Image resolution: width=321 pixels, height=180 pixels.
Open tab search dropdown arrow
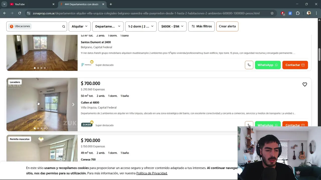coord(4,4)
